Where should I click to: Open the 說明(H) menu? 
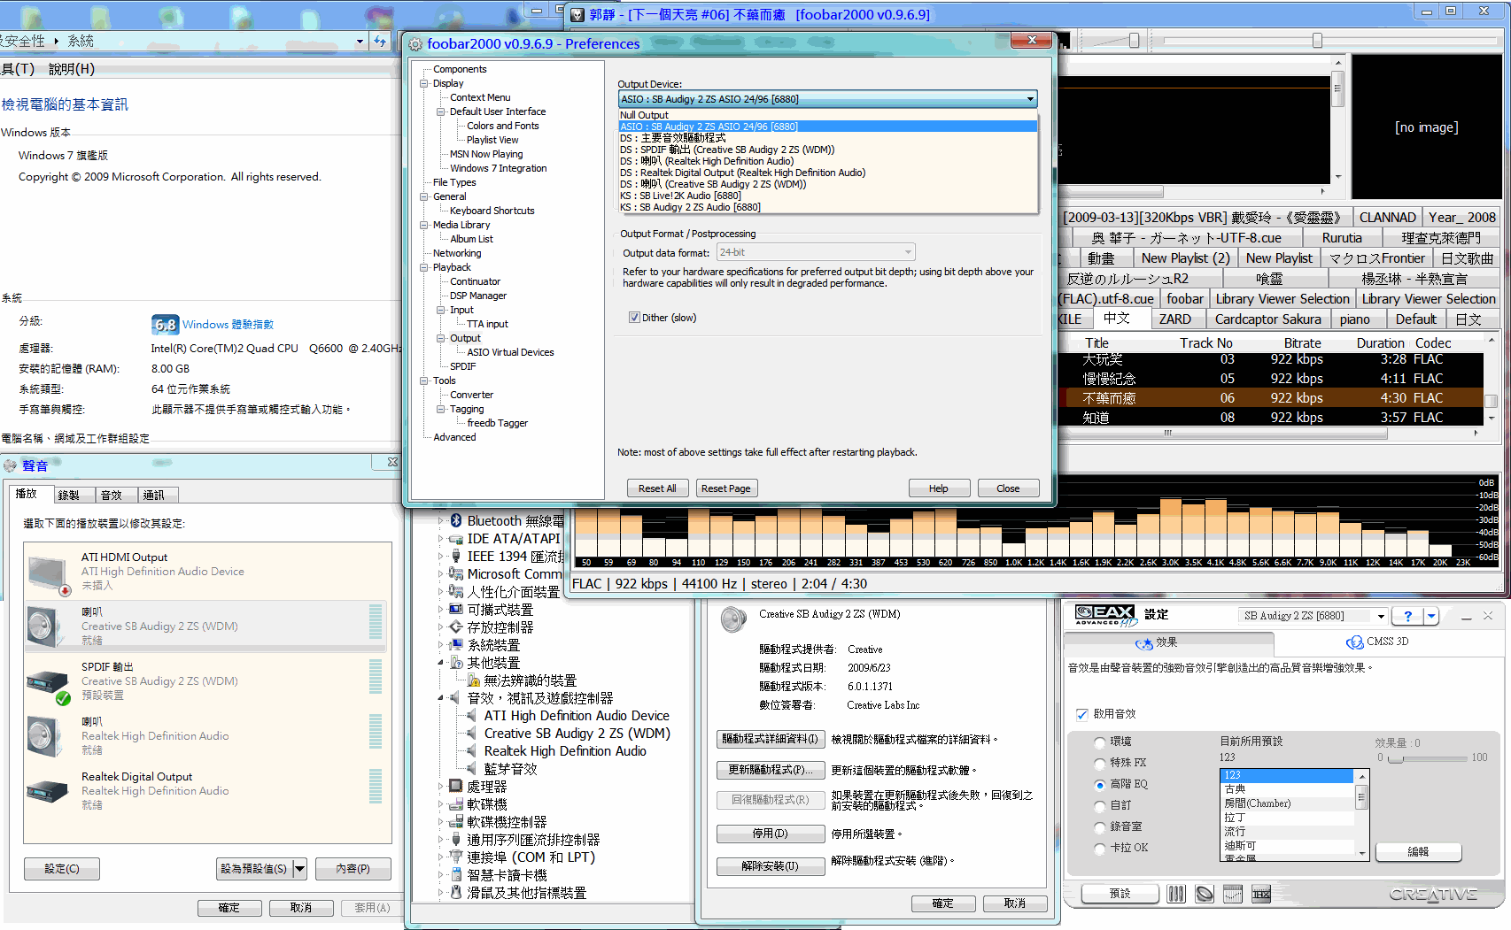[x=71, y=69]
